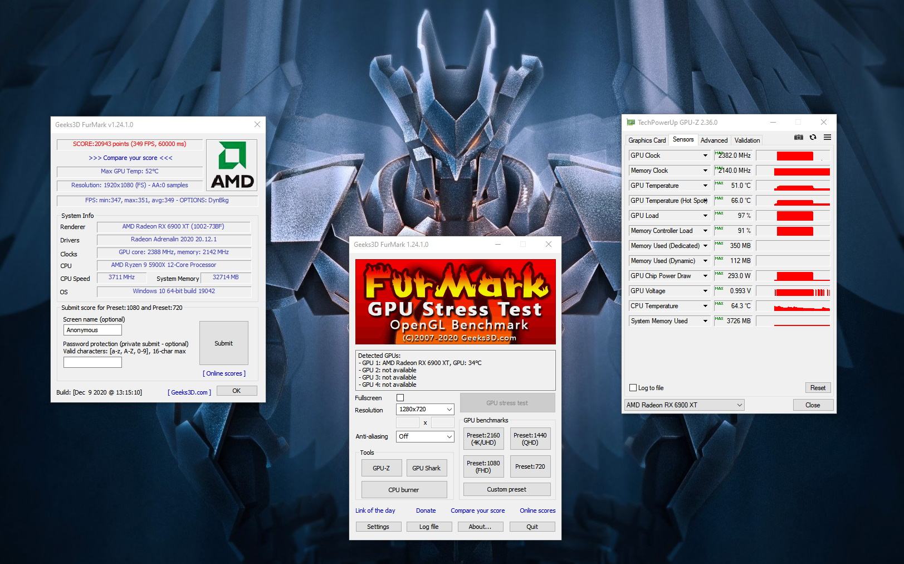Click the GPU Voltage sensor graph
904x564 pixels.
(x=793, y=291)
